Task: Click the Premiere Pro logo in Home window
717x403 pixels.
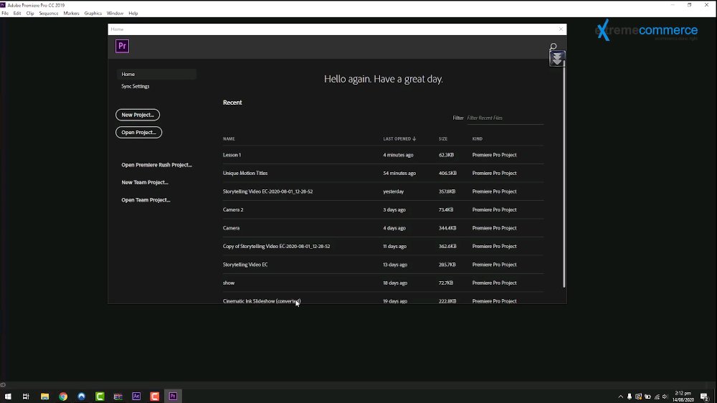Action: [122, 46]
